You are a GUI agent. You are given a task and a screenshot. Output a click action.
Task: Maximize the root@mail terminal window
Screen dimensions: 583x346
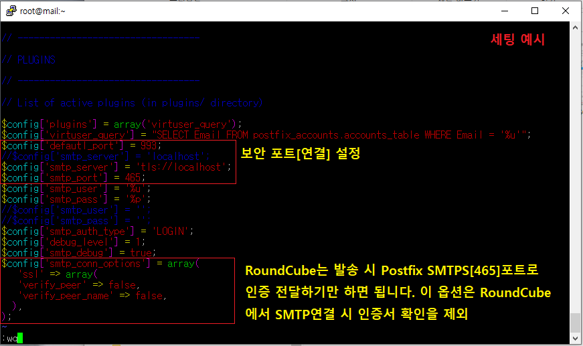click(x=535, y=11)
